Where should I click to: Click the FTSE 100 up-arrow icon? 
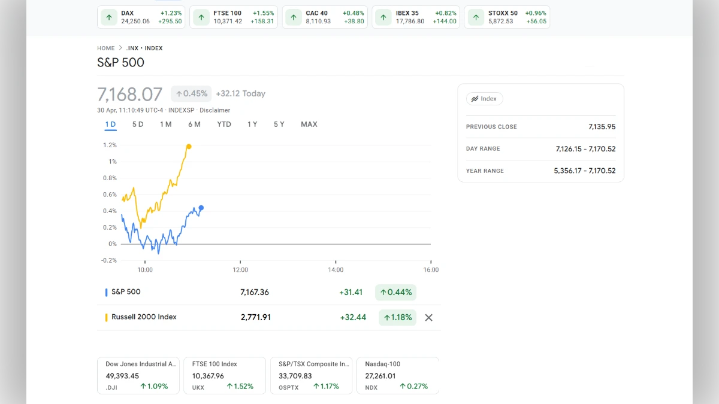201,17
